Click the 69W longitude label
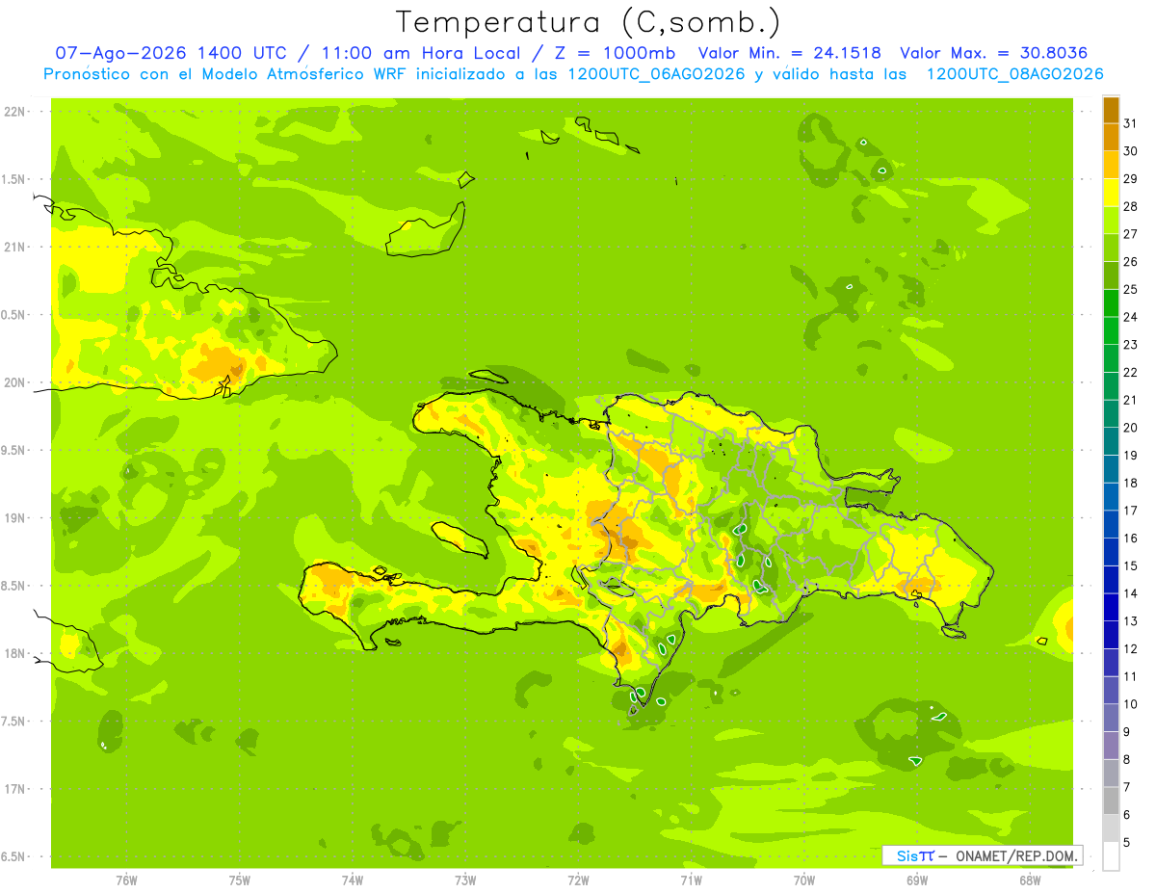The height and width of the screenshot is (893, 1156). (x=917, y=880)
